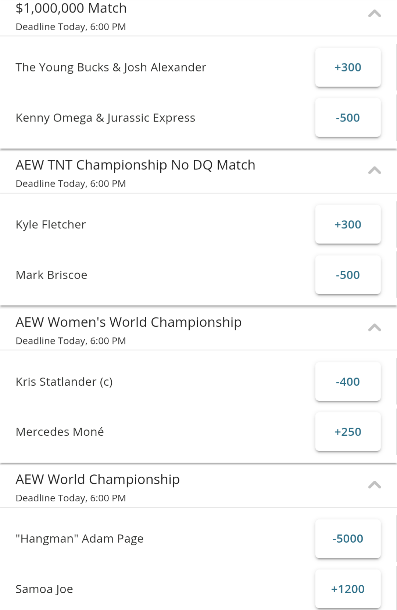
Task: Bet on Kyle Fletcher at +300
Action: pyautogui.click(x=348, y=225)
